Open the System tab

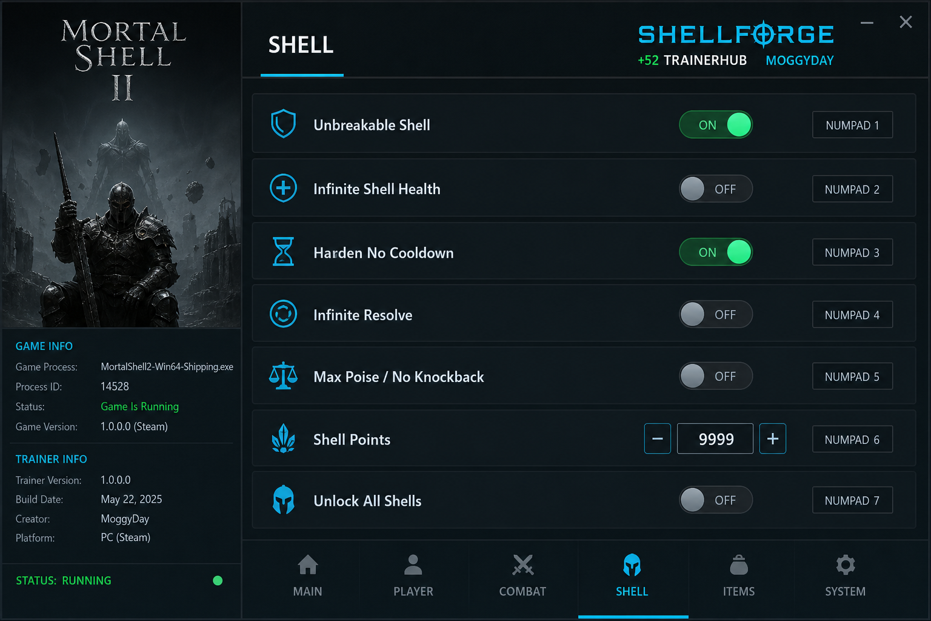coord(846,576)
